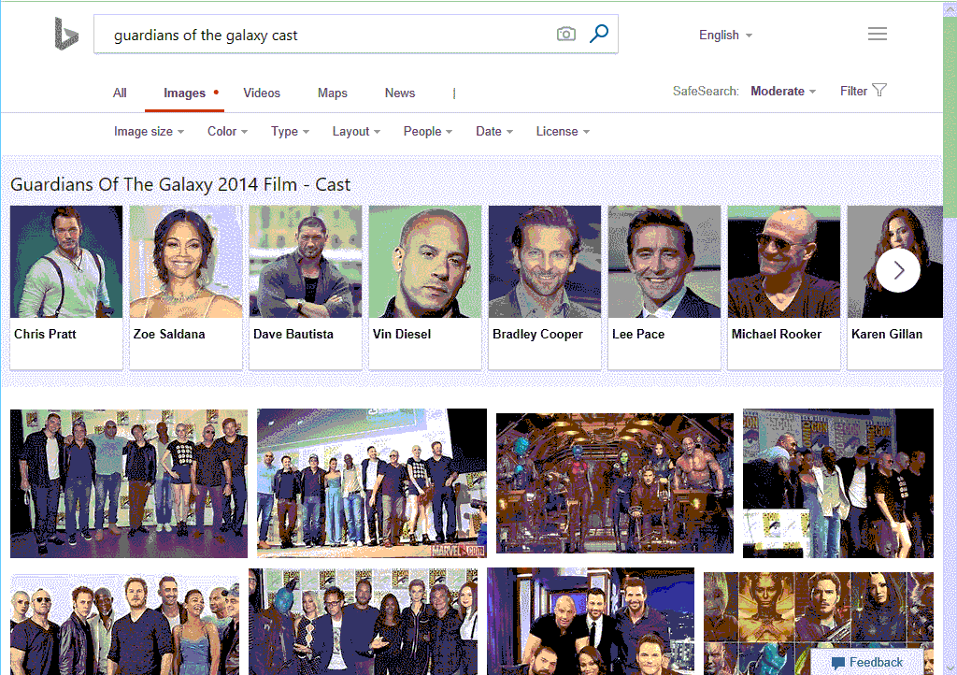Screen dimensions: 957x675
Task: Open the Michael Rooker name link
Action: (x=777, y=334)
